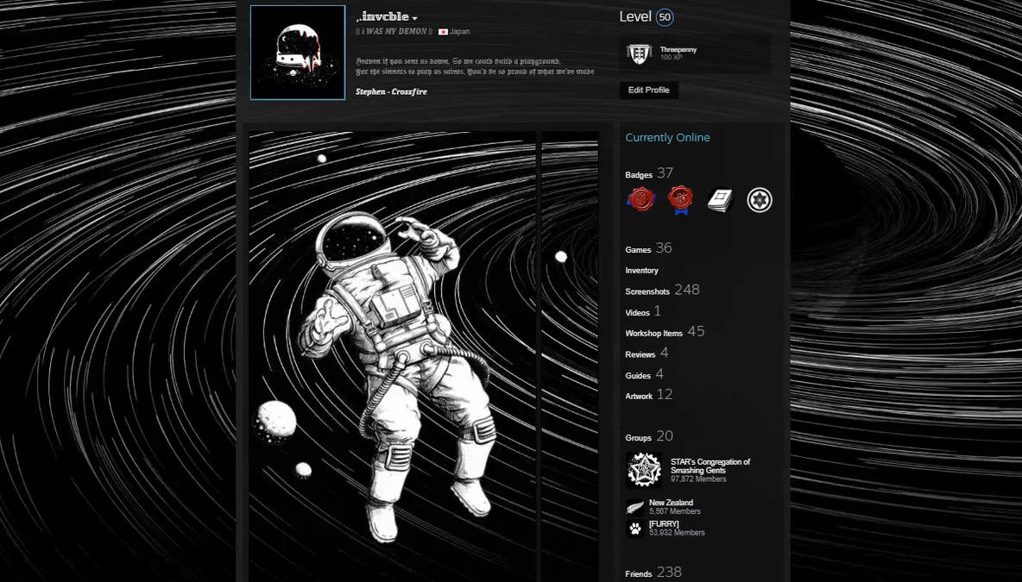Open the narrow right artwork showcase strip
Image resolution: width=1022 pixels, height=582 pixels.
point(570,357)
